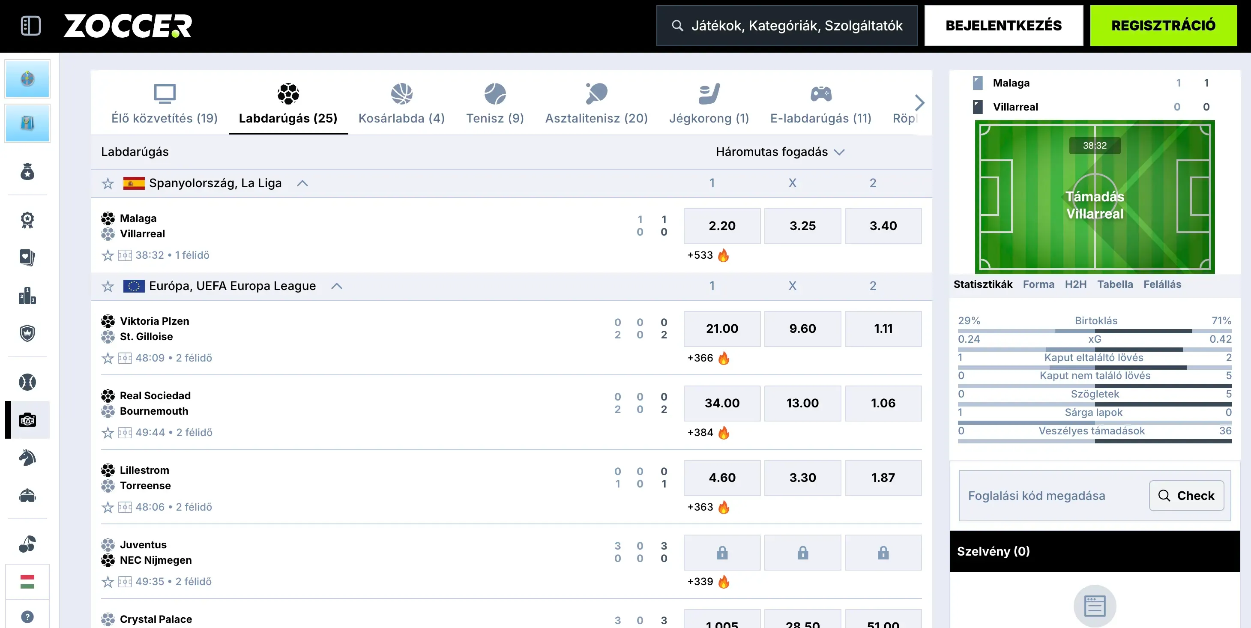Show more sports with the right arrow
The image size is (1251, 628).
[x=919, y=102]
